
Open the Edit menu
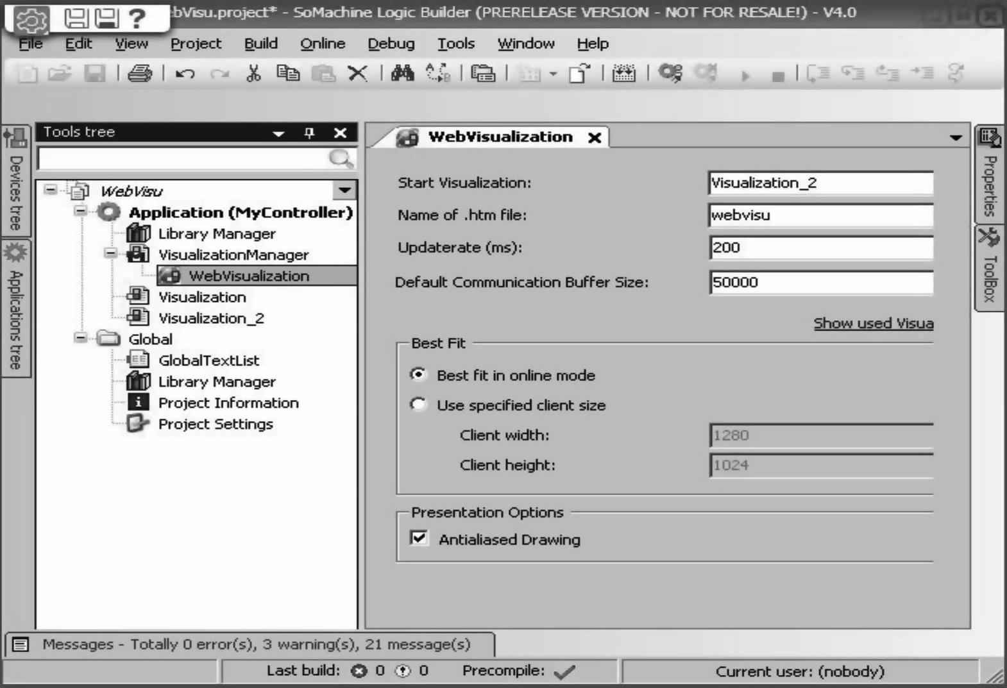79,44
